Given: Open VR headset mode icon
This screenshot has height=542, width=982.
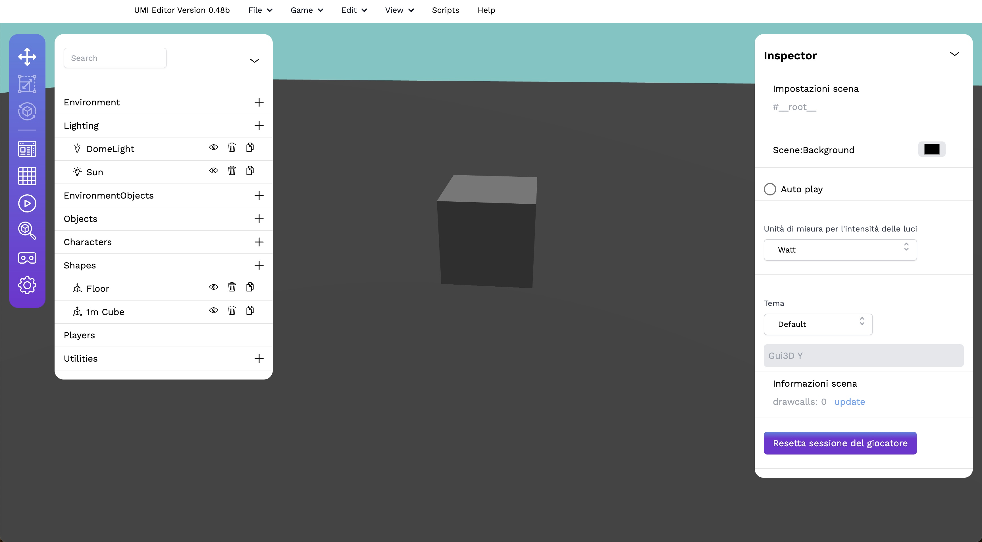Looking at the screenshot, I should pyautogui.click(x=27, y=258).
